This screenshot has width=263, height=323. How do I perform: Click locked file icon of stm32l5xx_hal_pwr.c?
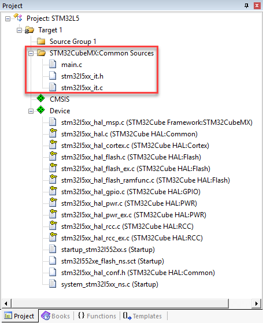pos(53,202)
